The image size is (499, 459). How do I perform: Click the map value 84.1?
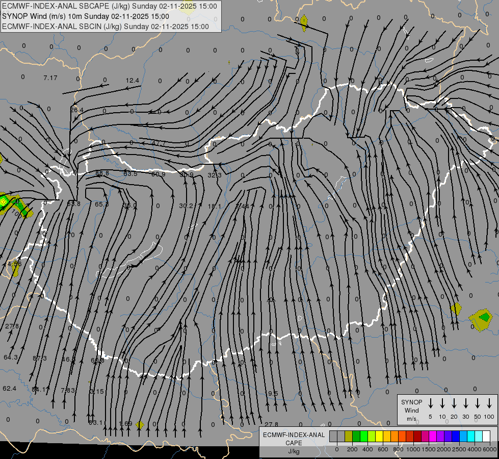[x=39, y=389]
